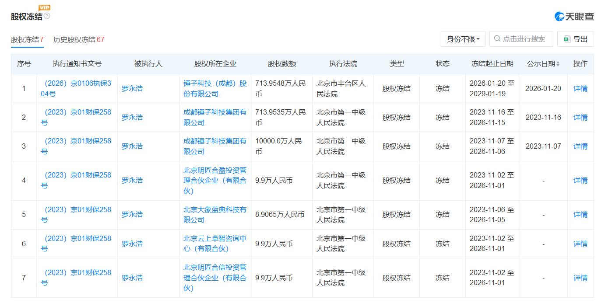Click the help question mark icon beside 股权冻结
The image size is (598, 303).
(x=47, y=16)
